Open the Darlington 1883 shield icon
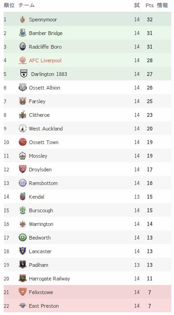This screenshot has height=315, width=174. (24, 74)
